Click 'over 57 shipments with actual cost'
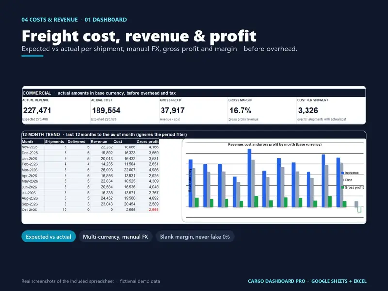 point(322,119)
